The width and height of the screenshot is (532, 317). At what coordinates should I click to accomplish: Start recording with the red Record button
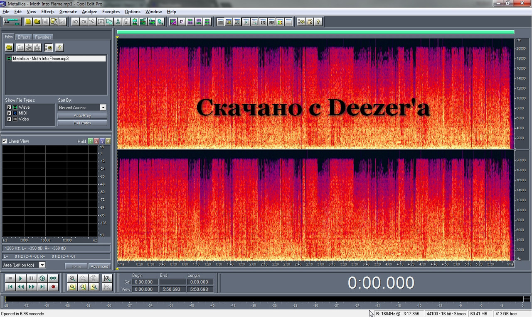coord(53,287)
